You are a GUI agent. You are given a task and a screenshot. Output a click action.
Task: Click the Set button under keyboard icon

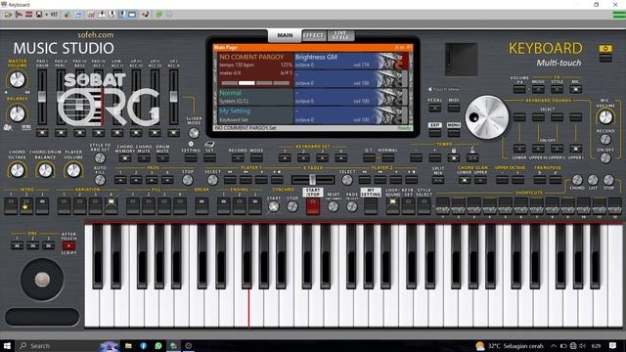(x=209, y=158)
